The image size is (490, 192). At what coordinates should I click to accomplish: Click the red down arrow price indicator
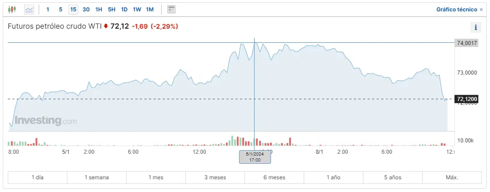click(106, 26)
